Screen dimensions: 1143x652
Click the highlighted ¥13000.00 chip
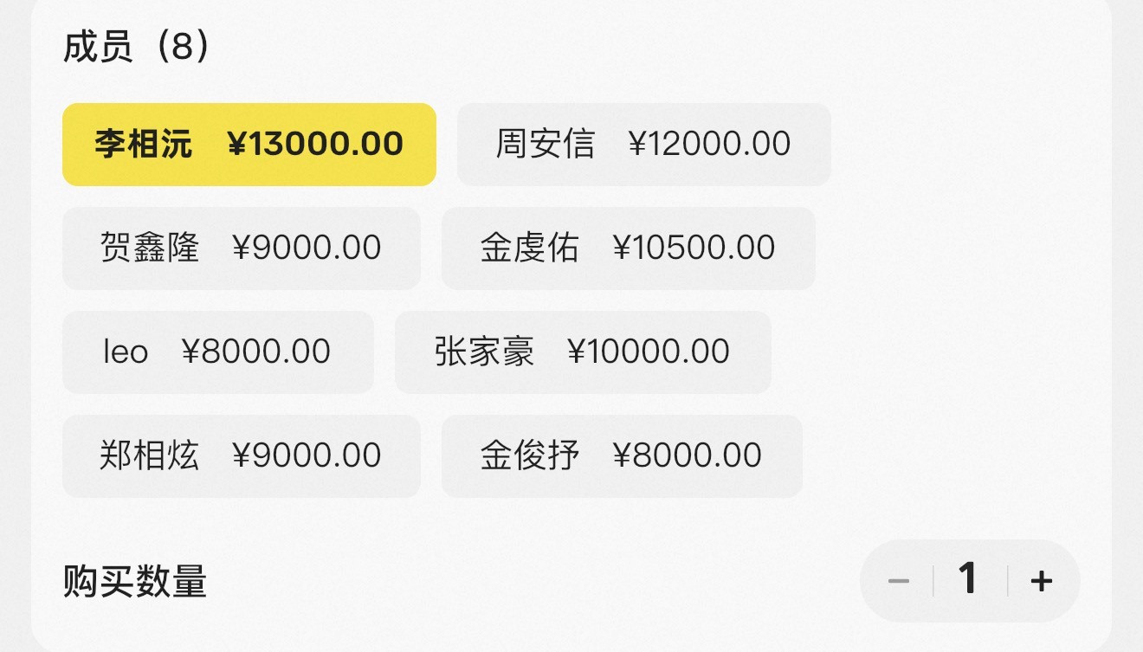[315, 144]
